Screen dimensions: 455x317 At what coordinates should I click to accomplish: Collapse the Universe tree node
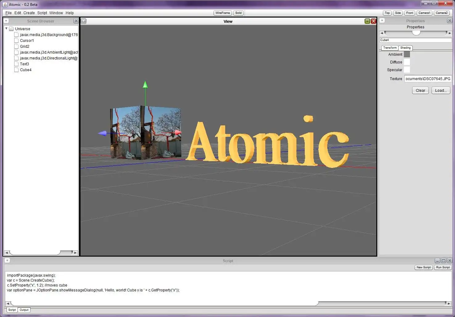coord(6,29)
